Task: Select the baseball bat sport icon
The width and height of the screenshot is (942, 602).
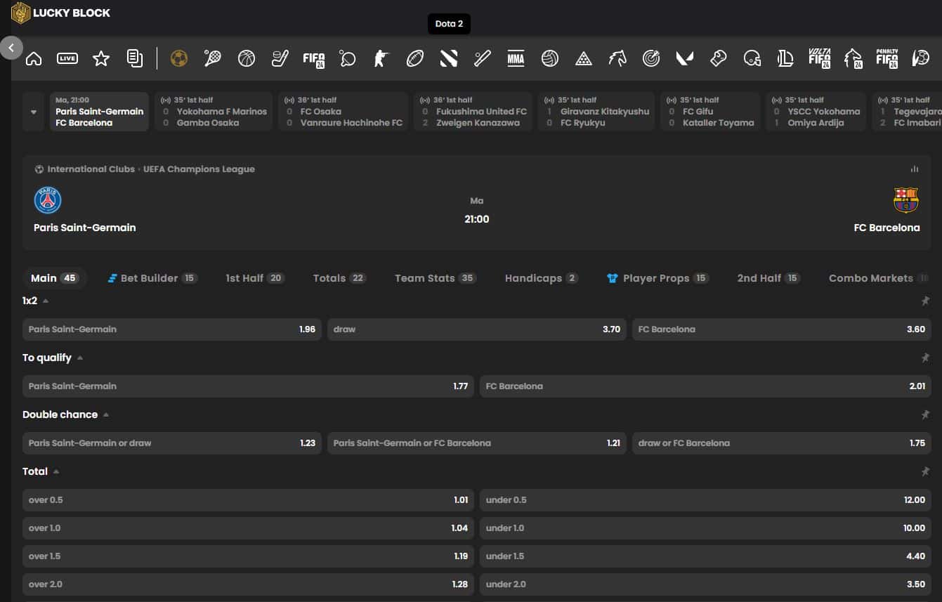Action: pyautogui.click(x=483, y=59)
